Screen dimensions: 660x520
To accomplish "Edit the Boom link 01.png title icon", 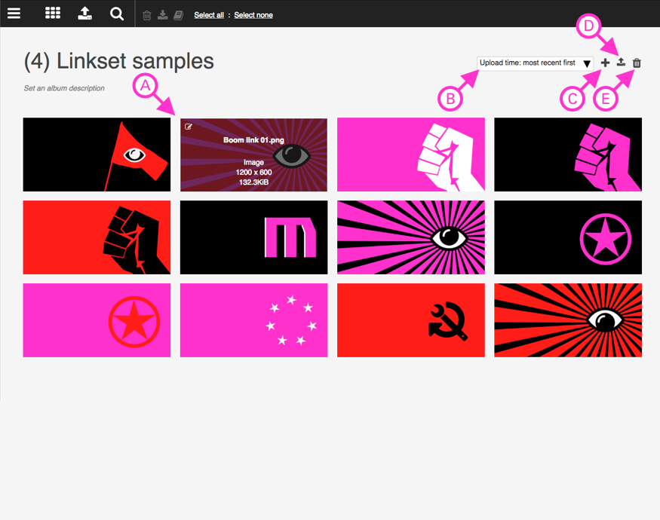I will click(188, 127).
